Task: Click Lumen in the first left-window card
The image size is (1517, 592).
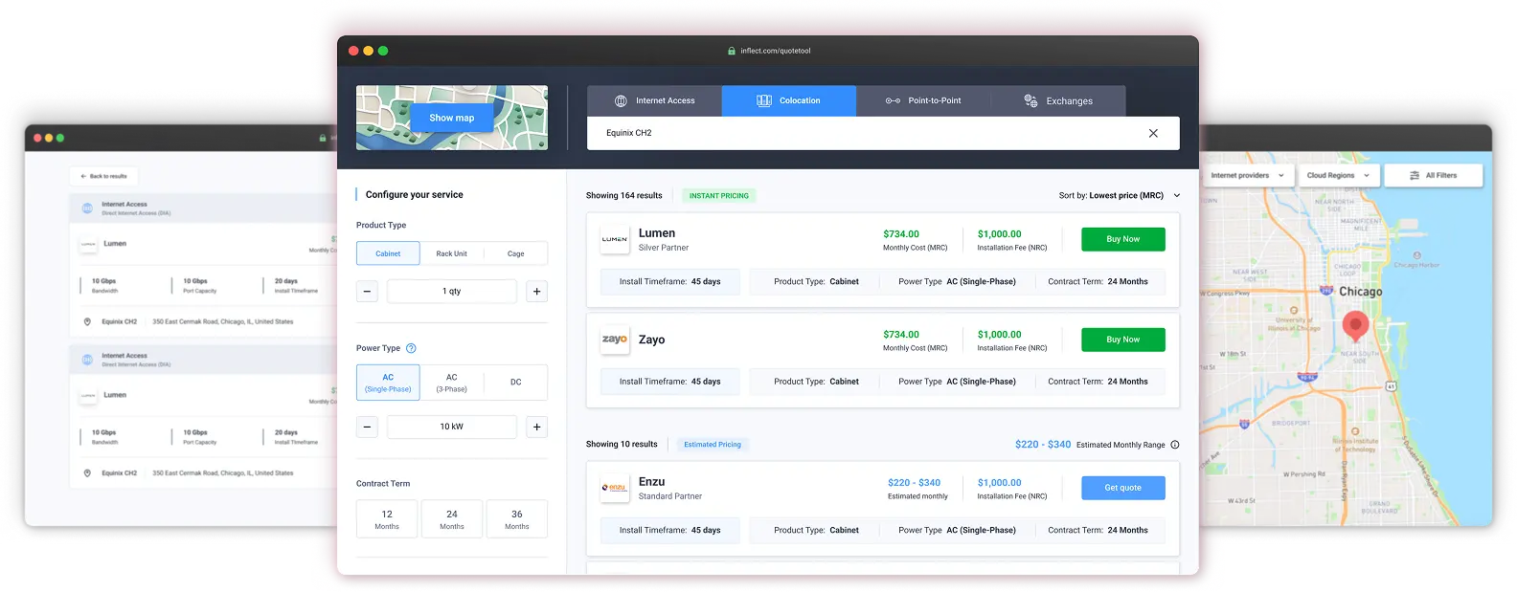Action: 115,244
